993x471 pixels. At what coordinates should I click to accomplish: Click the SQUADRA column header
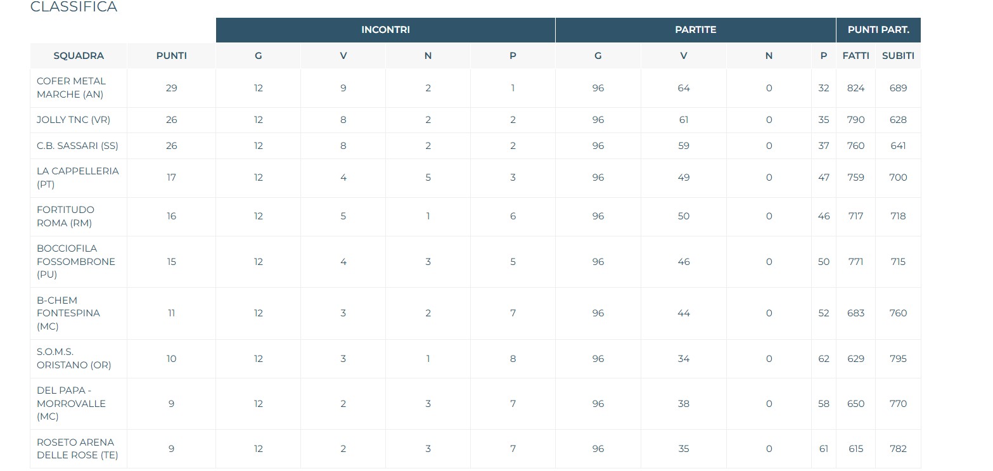pos(79,56)
